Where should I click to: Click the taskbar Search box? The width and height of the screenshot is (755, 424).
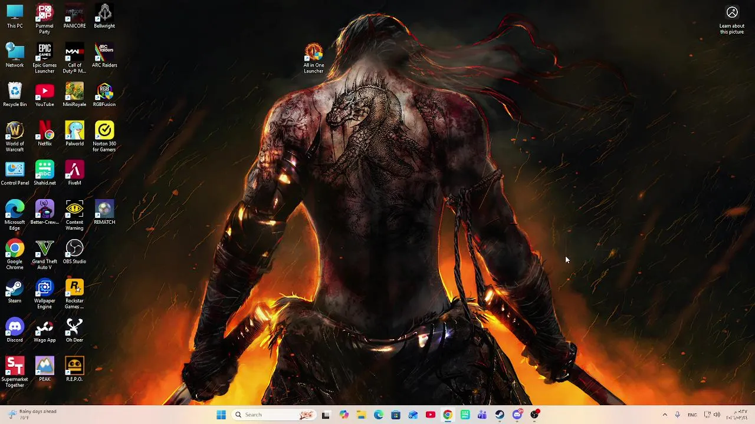click(x=274, y=415)
